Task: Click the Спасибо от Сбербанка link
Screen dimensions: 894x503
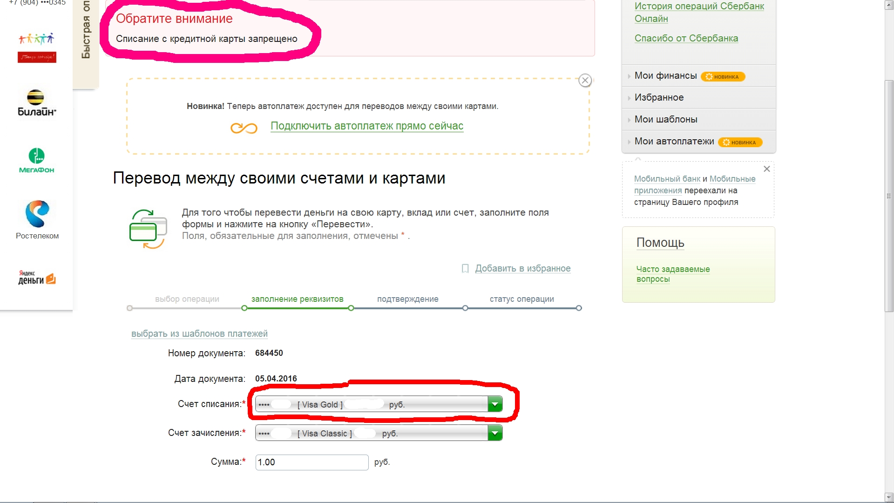Action: pos(686,39)
